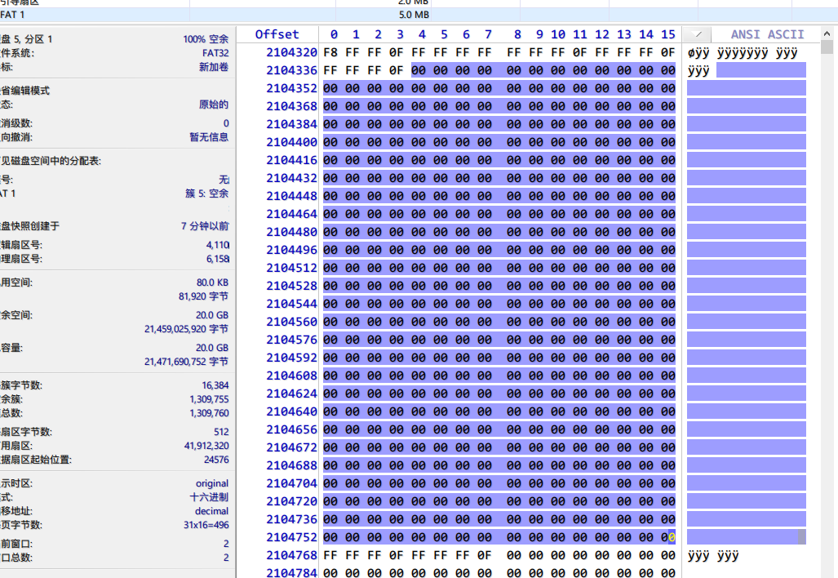Click offset label 2104752

(291, 537)
